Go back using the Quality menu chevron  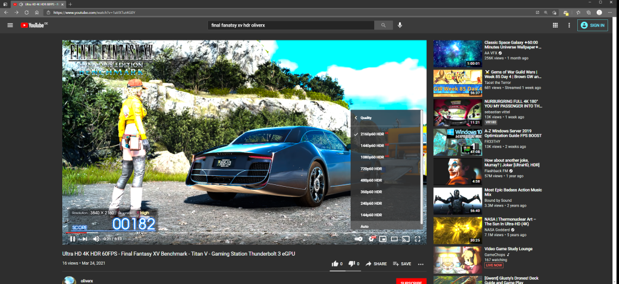pyautogui.click(x=357, y=118)
